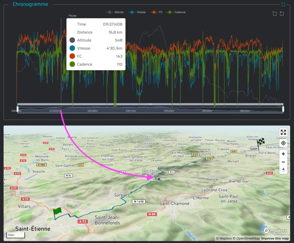294x243 pixels.
Task: Click the current position marker on route
Action: (159, 179)
